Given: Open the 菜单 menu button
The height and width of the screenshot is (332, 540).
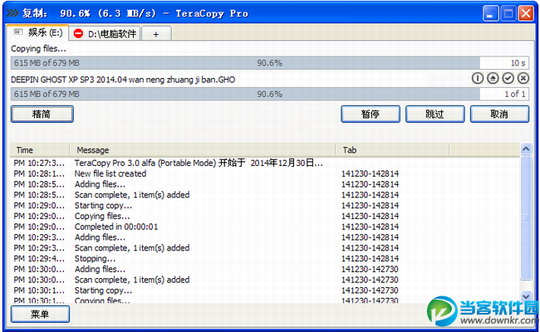Looking at the screenshot, I should tap(40, 314).
